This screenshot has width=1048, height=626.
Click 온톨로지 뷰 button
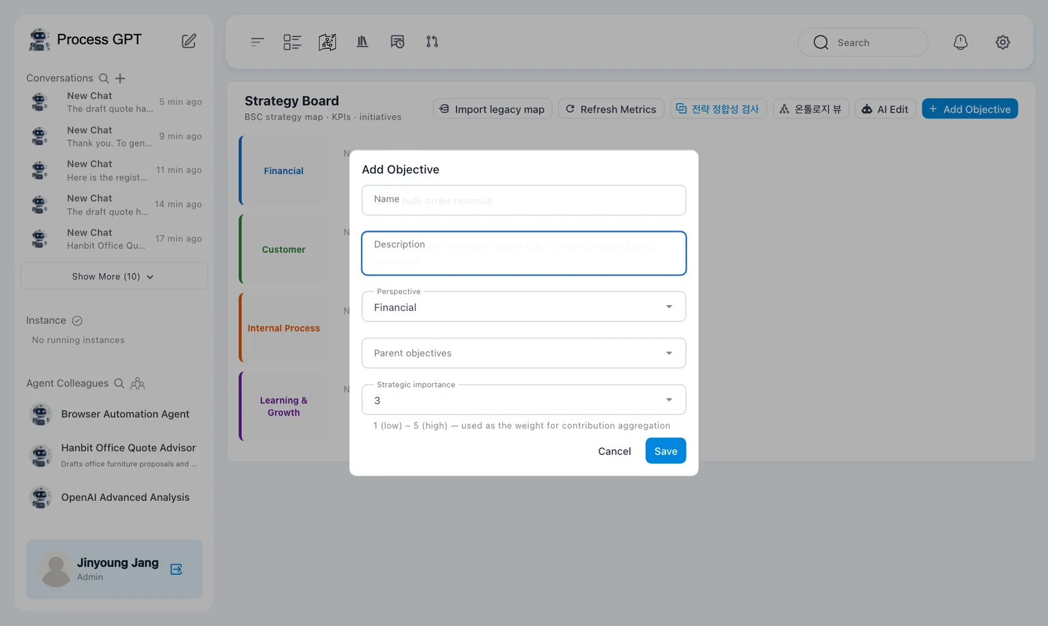[x=811, y=109]
